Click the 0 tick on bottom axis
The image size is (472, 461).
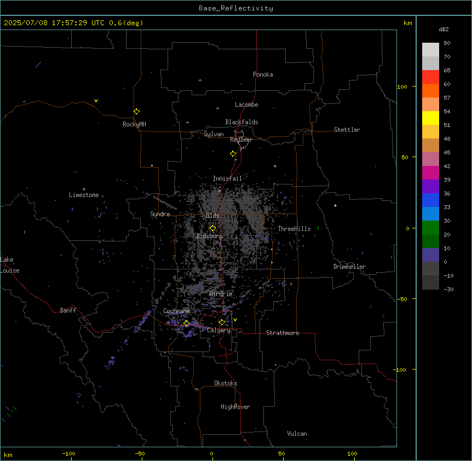click(x=211, y=453)
